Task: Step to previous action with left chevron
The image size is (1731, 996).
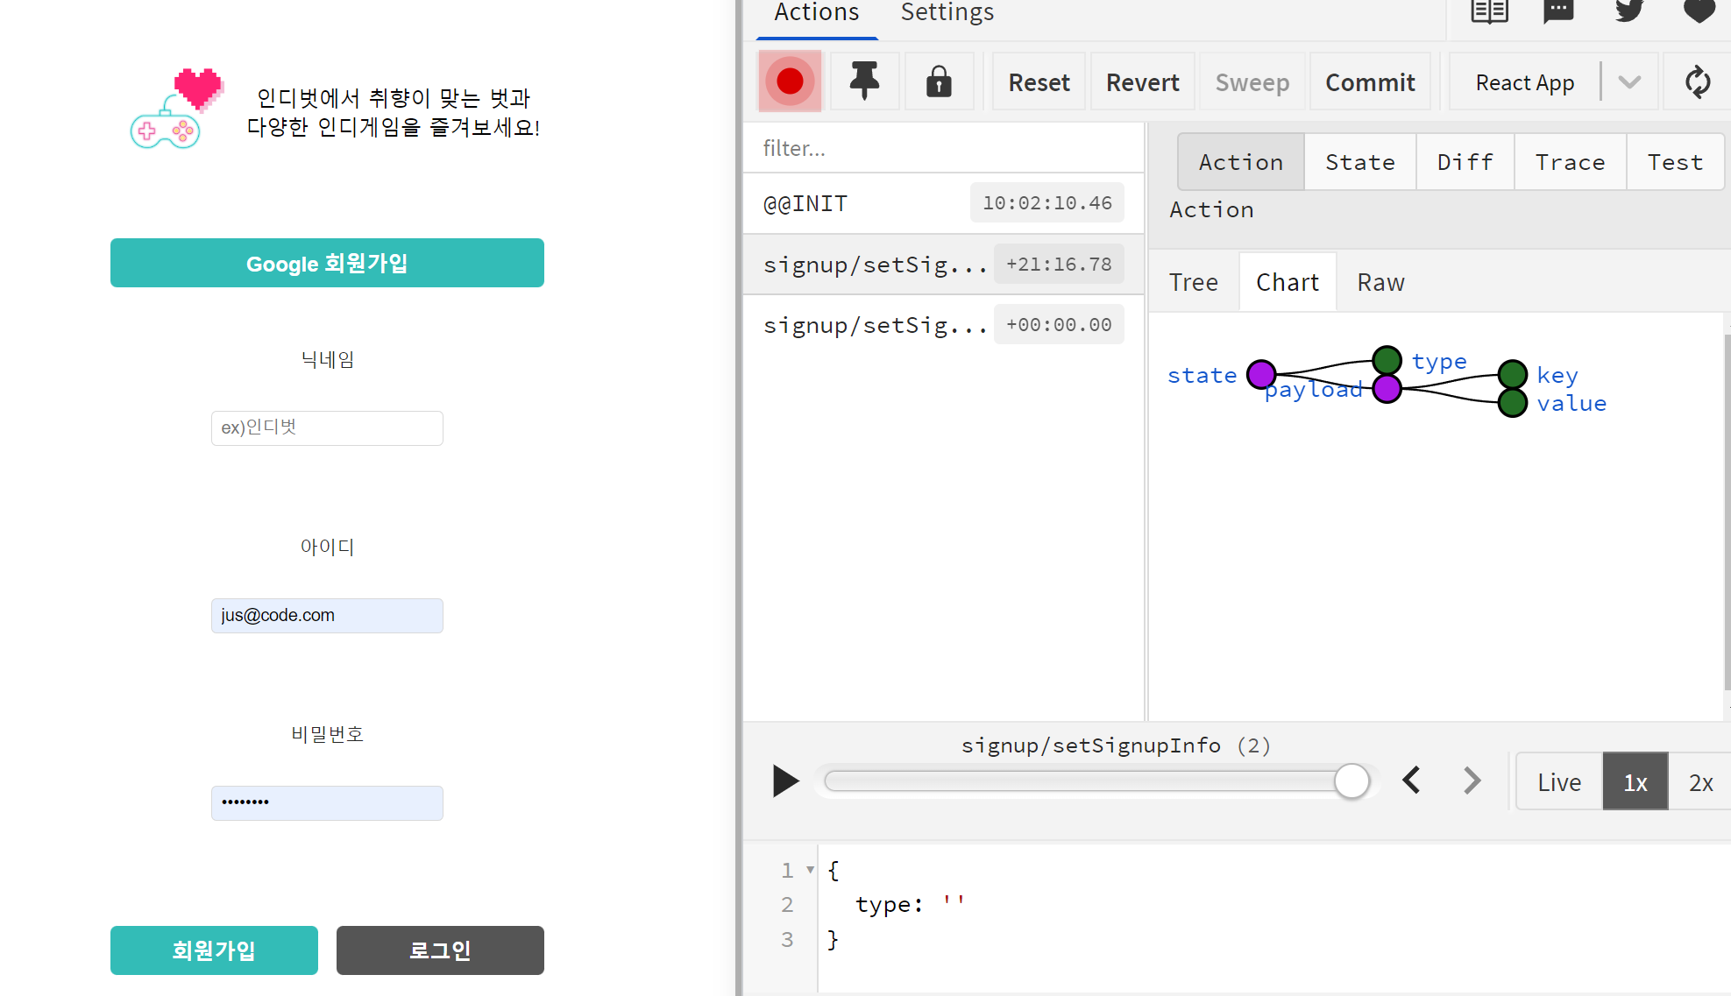Action: pyautogui.click(x=1411, y=781)
